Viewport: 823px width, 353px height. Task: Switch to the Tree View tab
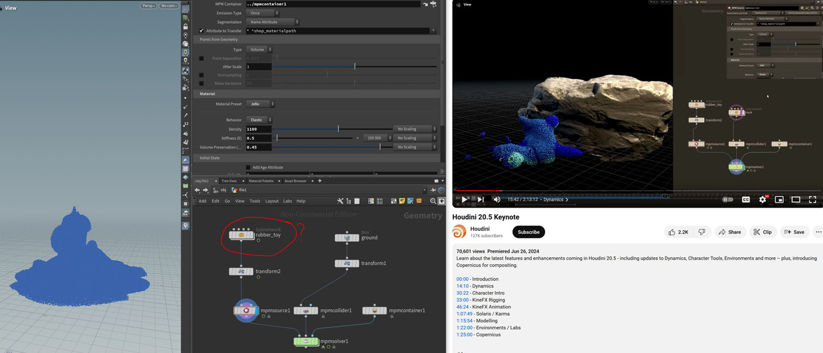click(x=228, y=181)
